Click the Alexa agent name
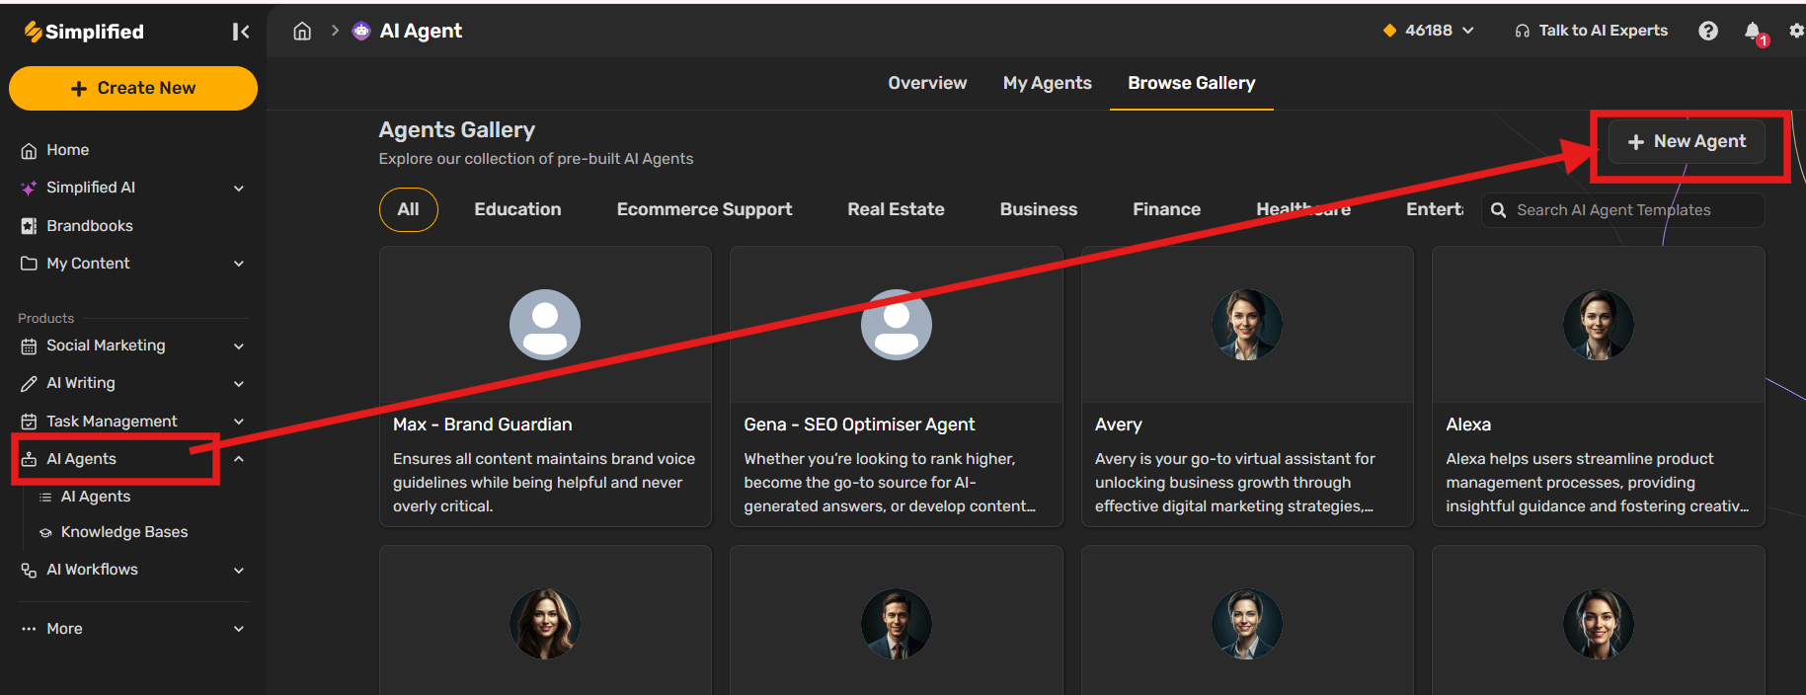 [x=1468, y=425]
